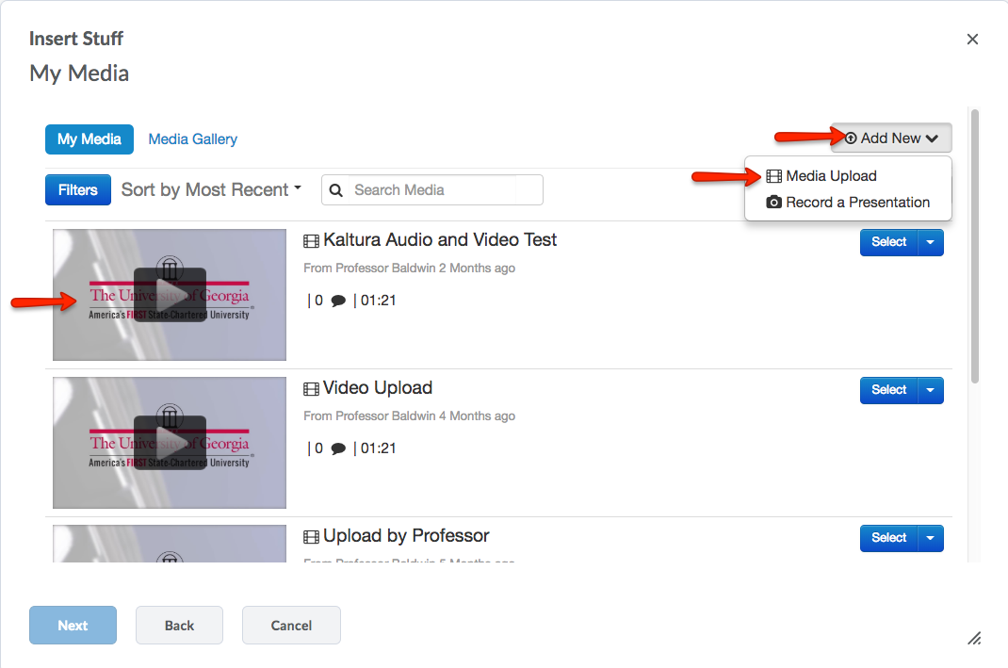The height and width of the screenshot is (668, 1008).
Task: Switch to the My Media tab
Action: (89, 139)
